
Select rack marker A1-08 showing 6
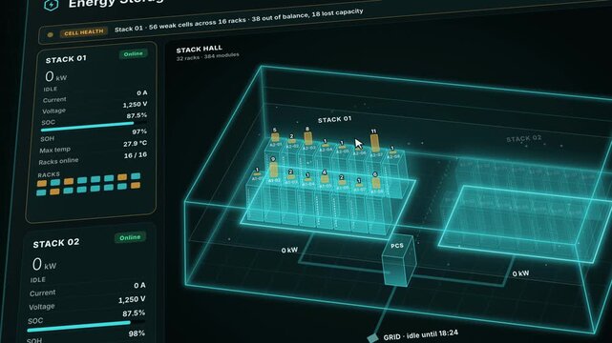(376, 183)
